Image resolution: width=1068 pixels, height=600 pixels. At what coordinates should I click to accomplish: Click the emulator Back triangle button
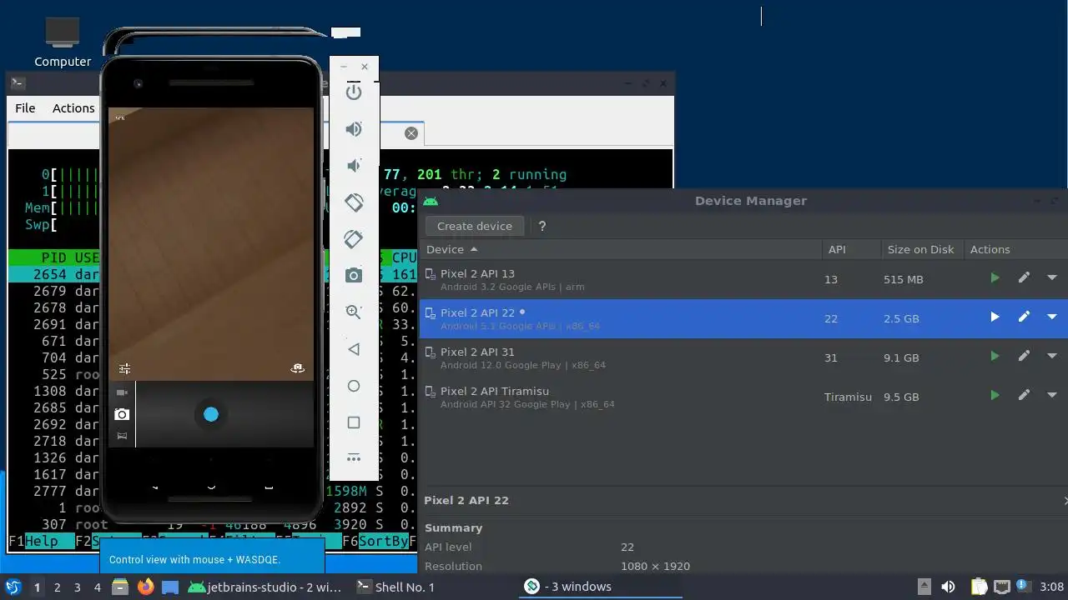point(354,349)
